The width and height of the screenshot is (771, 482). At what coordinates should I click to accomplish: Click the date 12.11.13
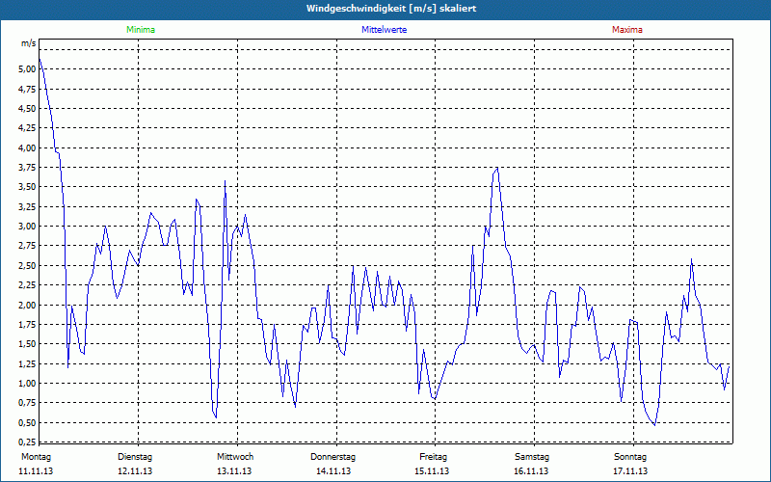(135, 471)
